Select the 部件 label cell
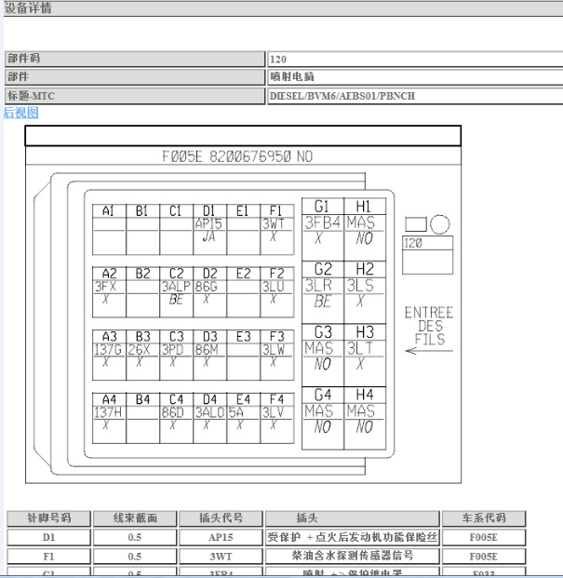 135,76
